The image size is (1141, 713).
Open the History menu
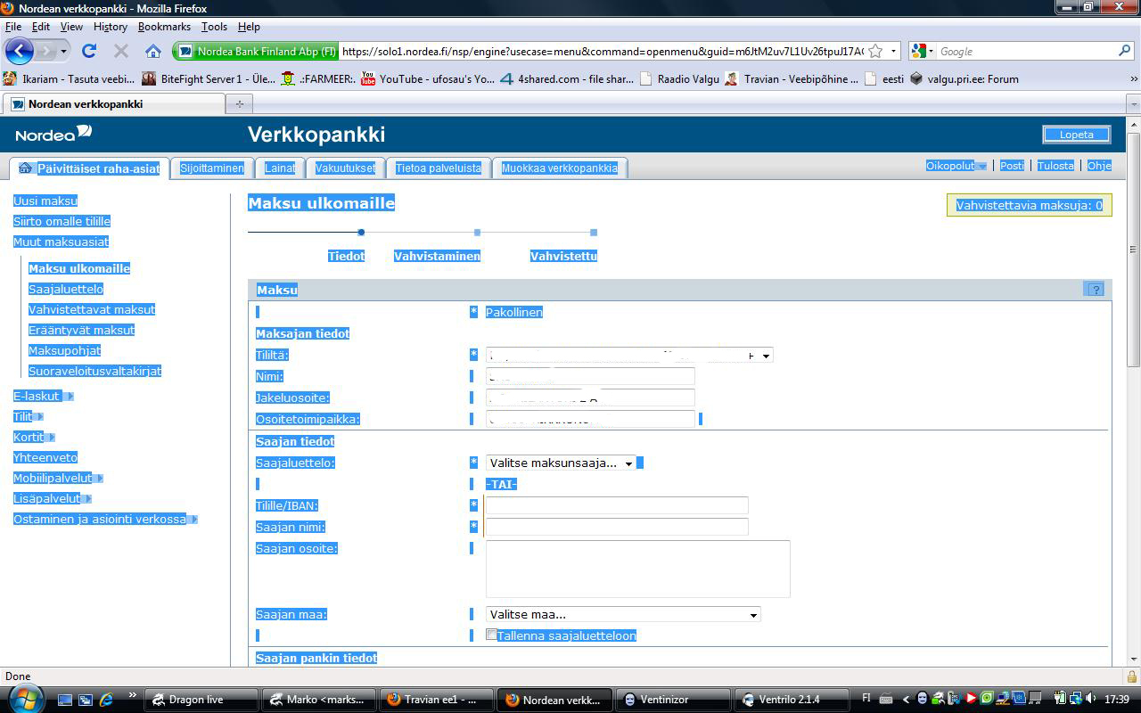111,27
